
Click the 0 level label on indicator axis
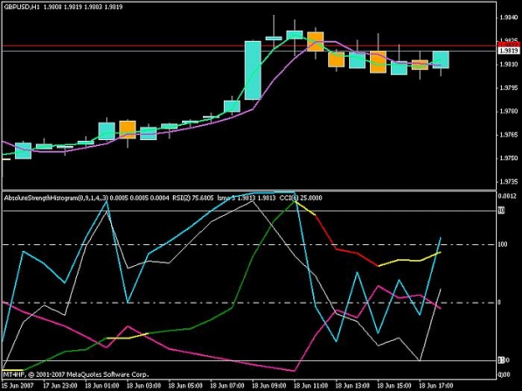click(x=499, y=303)
